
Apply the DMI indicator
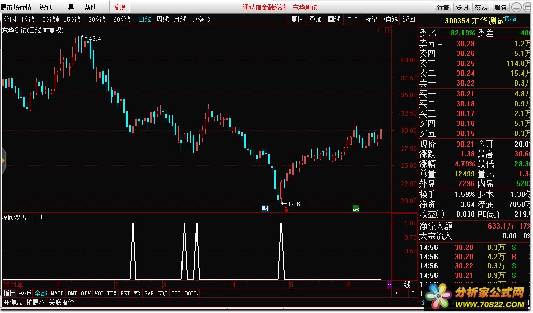click(x=73, y=293)
